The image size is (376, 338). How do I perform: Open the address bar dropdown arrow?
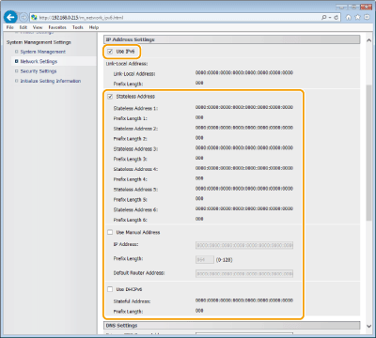[x=330, y=18]
